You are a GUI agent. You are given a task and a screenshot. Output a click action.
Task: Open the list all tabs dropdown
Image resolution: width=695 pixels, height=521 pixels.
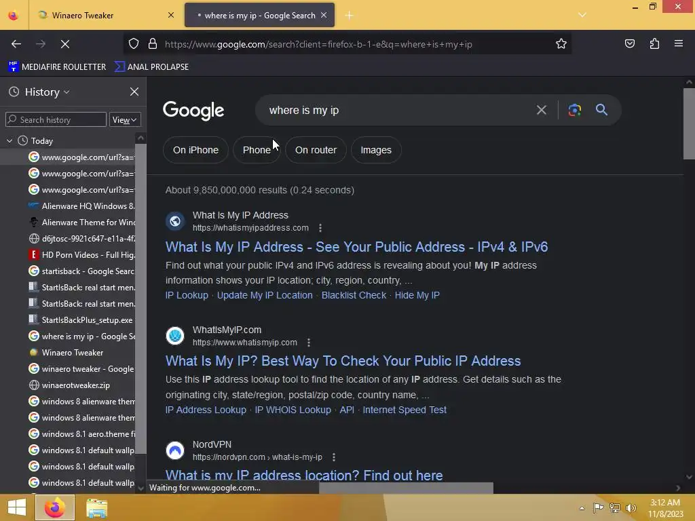[x=582, y=15]
